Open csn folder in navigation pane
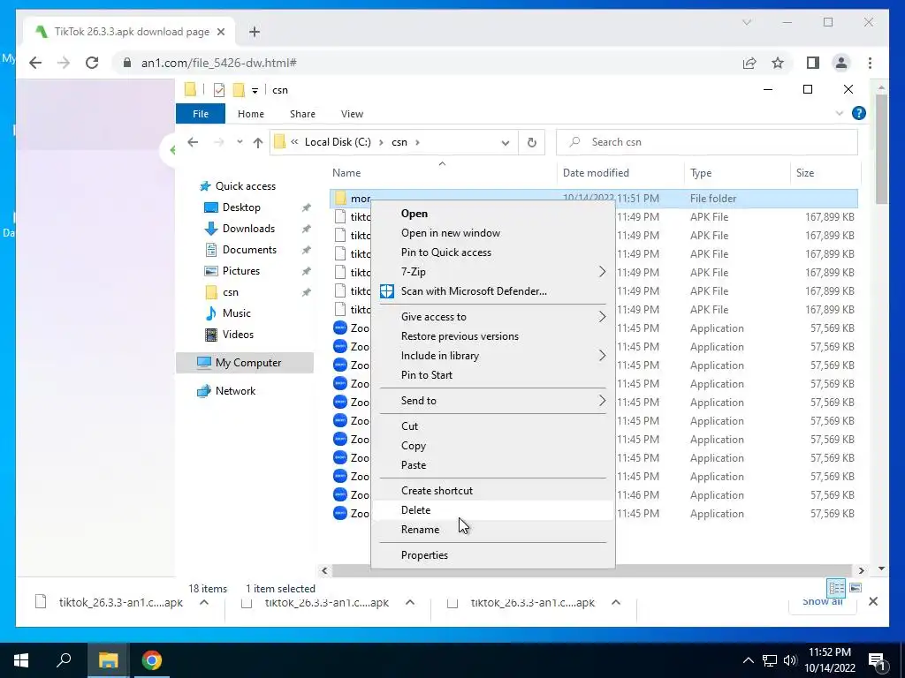905x678 pixels. point(231,292)
